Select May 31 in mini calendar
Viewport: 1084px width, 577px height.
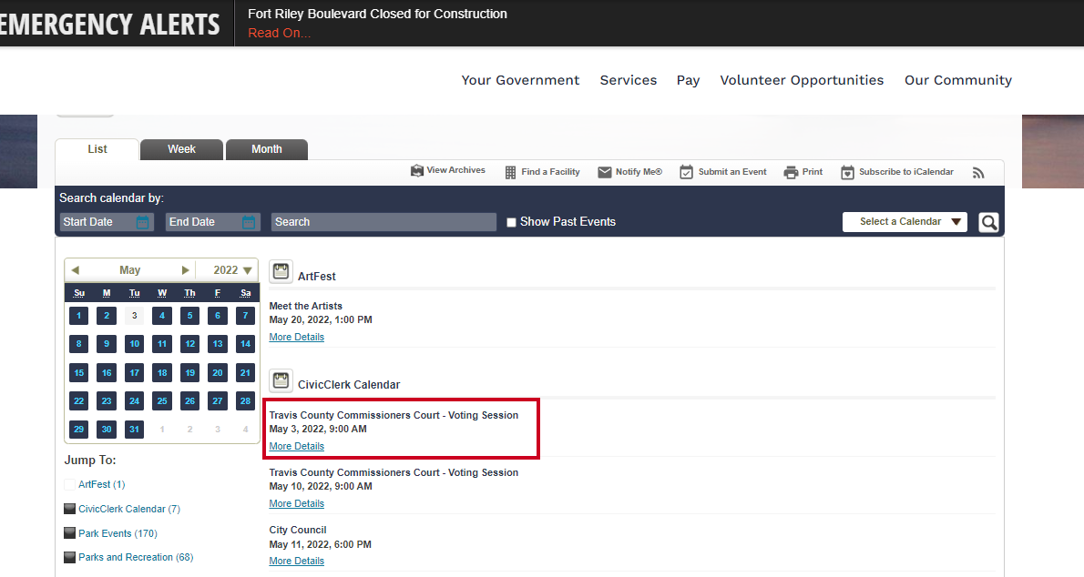tap(134, 430)
